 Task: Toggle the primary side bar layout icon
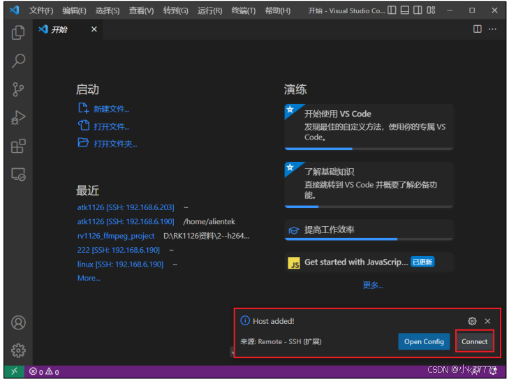pyautogui.click(x=392, y=10)
